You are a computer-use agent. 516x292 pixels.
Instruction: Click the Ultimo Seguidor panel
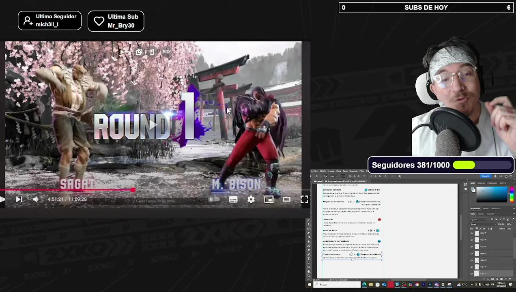coord(49,21)
